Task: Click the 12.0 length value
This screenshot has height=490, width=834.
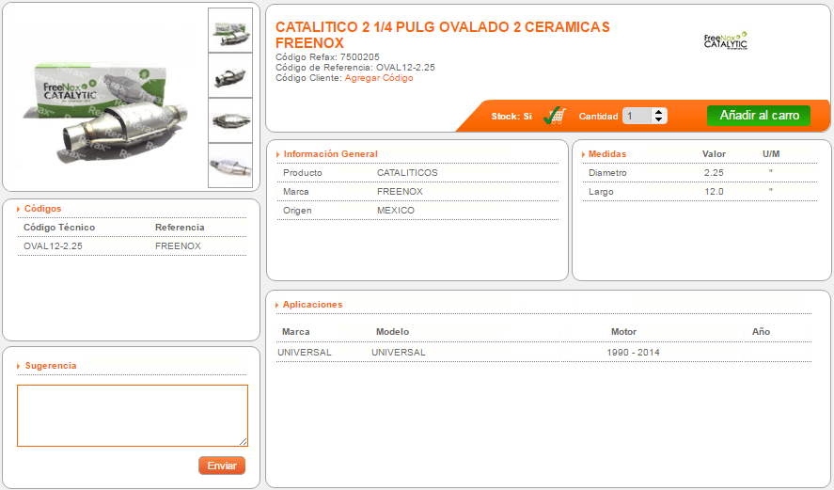Action: point(714,192)
